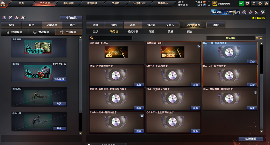The height and width of the screenshot is (145, 270).
Task: Click the shield icon beside level 100
Action: point(247,4)
